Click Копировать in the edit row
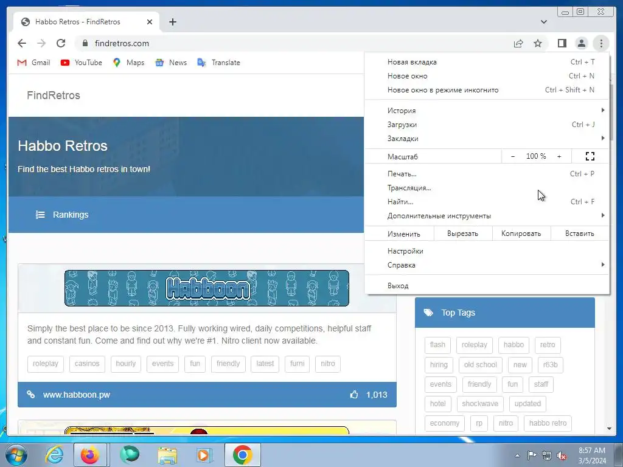623x467 pixels. (521, 233)
